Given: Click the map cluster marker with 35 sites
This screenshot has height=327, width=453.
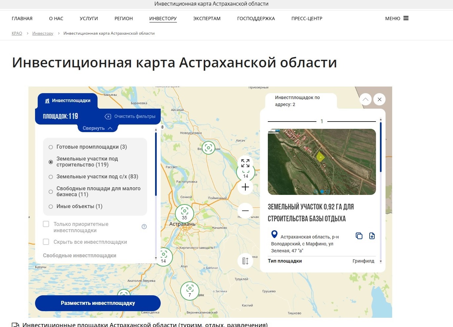Looking at the screenshot, I should pos(185,214).
